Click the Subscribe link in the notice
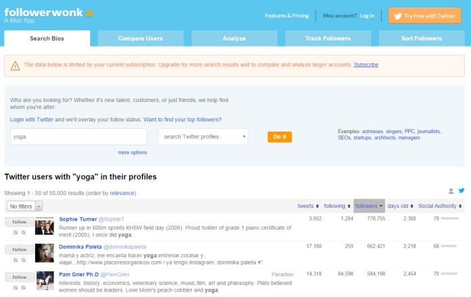This screenshot has height=297, width=471. [x=366, y=65]
